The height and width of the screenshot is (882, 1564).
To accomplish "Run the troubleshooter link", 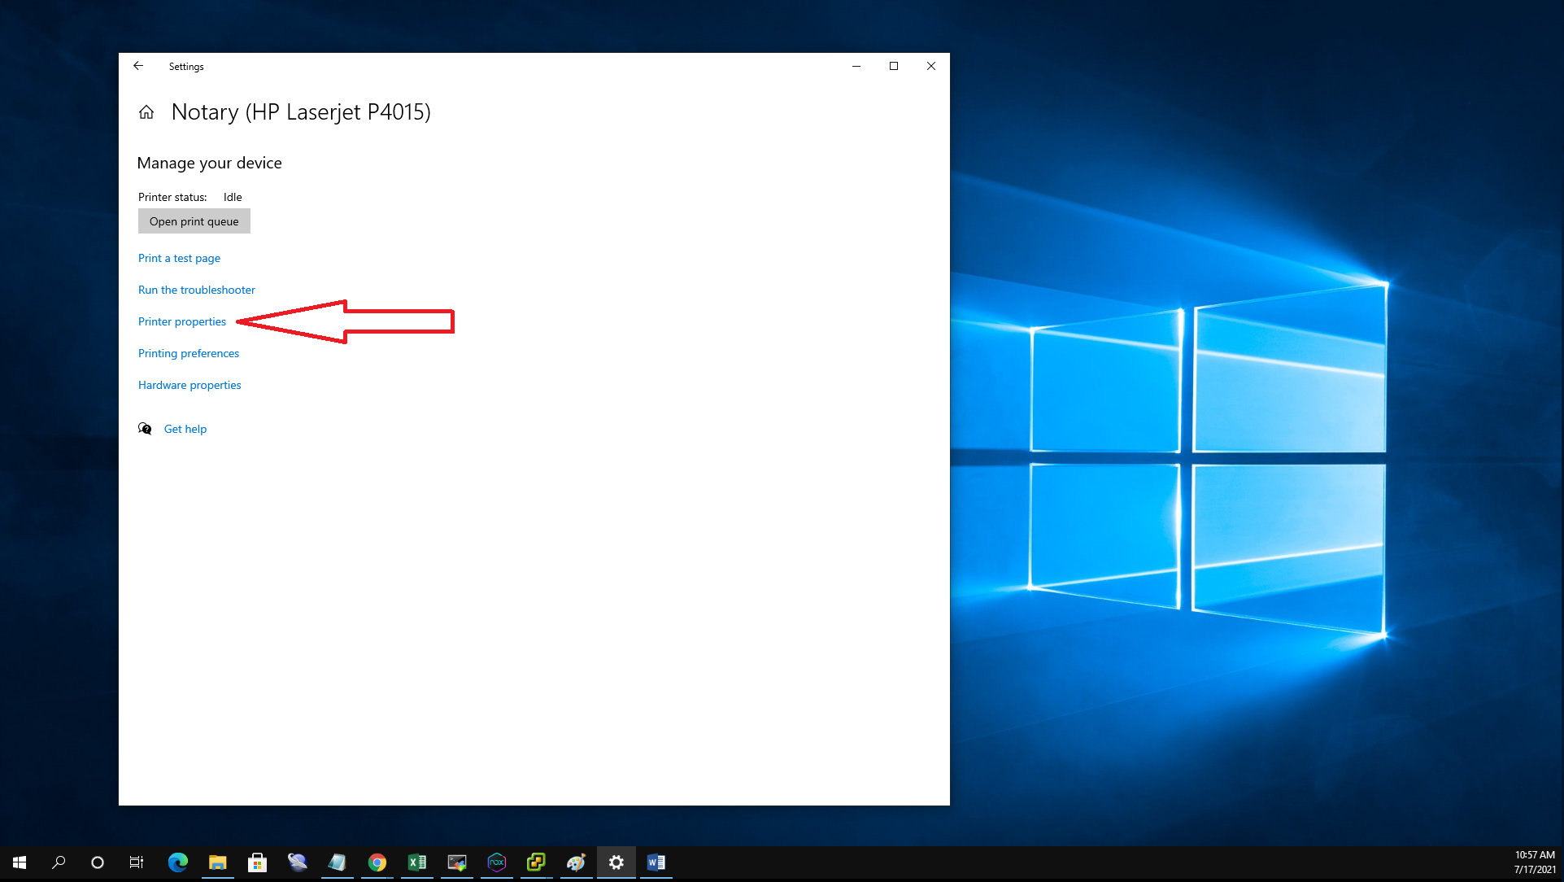I will point(196,290).
